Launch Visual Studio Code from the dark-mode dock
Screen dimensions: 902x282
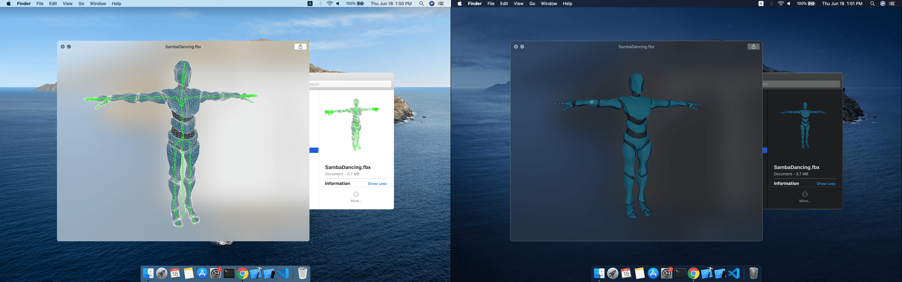click(734, 273)
